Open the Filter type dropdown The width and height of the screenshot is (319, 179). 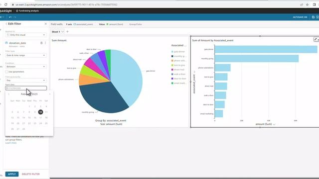[26, 55]
